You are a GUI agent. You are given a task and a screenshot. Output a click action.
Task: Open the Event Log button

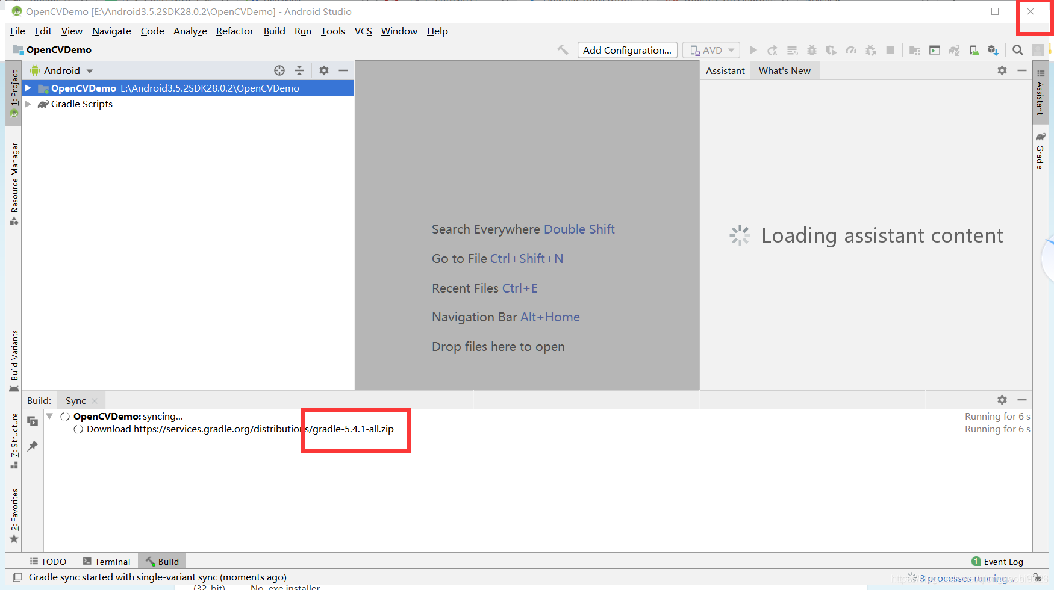click(997, 561)
